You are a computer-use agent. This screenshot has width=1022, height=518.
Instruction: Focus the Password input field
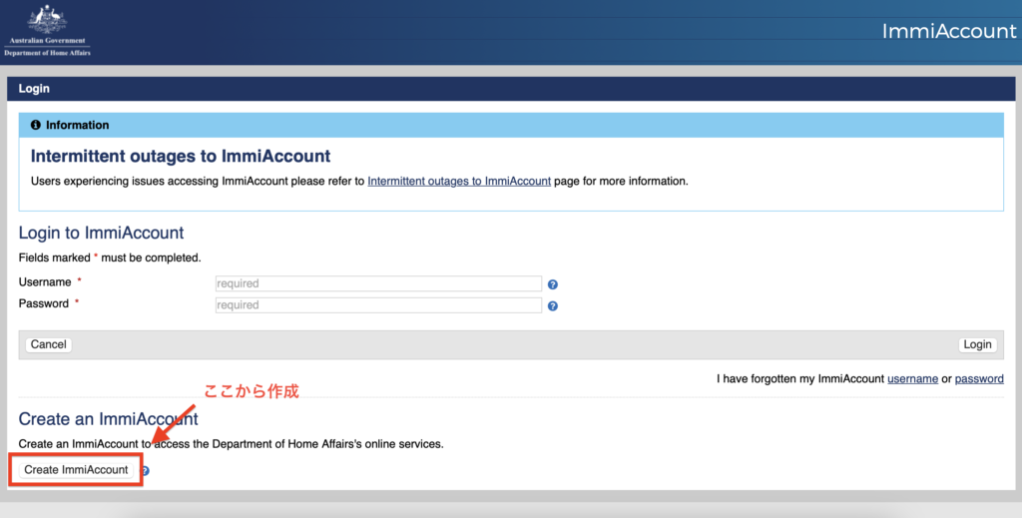[x=378, y=305]
